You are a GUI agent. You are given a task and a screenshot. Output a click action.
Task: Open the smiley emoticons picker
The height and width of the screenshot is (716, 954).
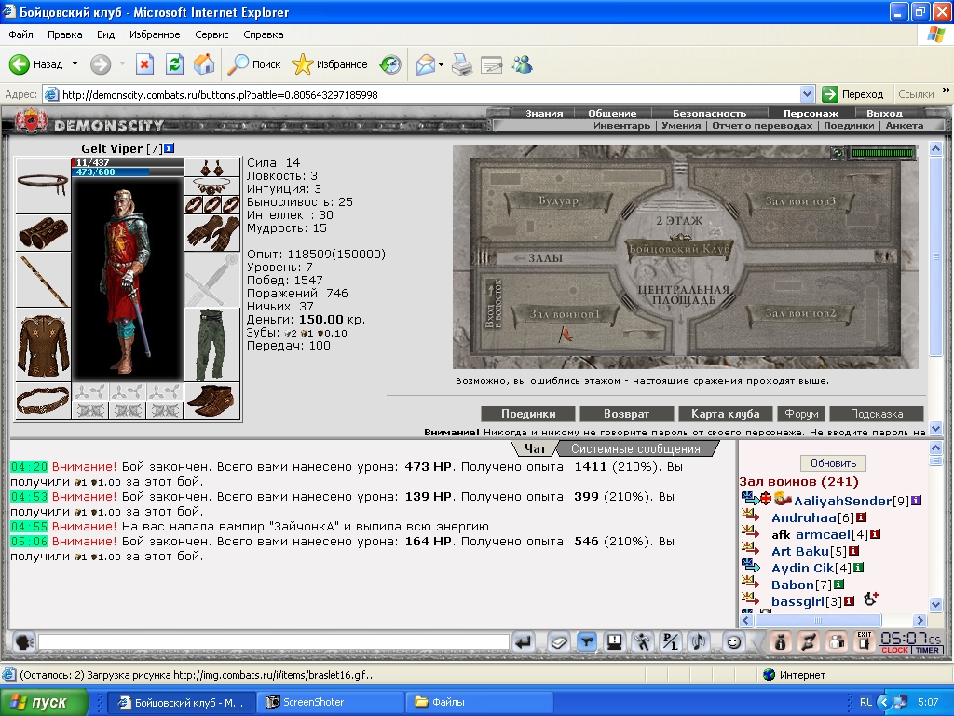[734, 642]
